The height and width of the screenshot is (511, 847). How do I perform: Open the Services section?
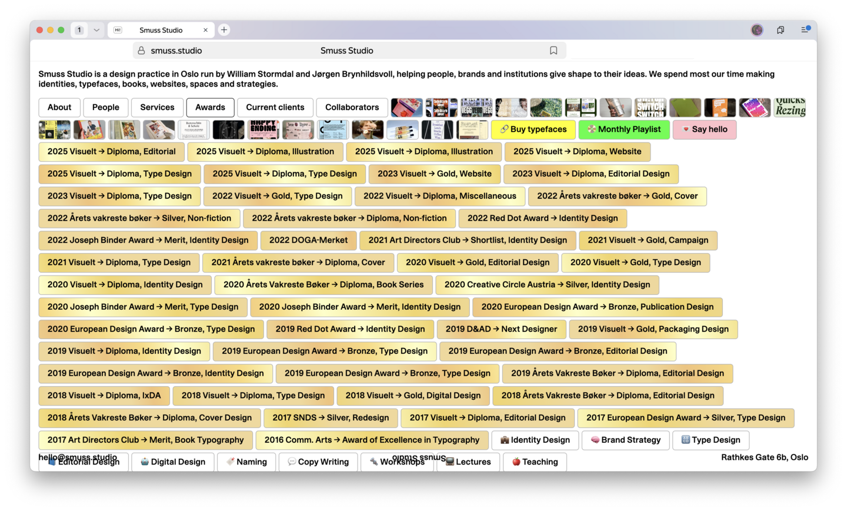click(157, 107)
